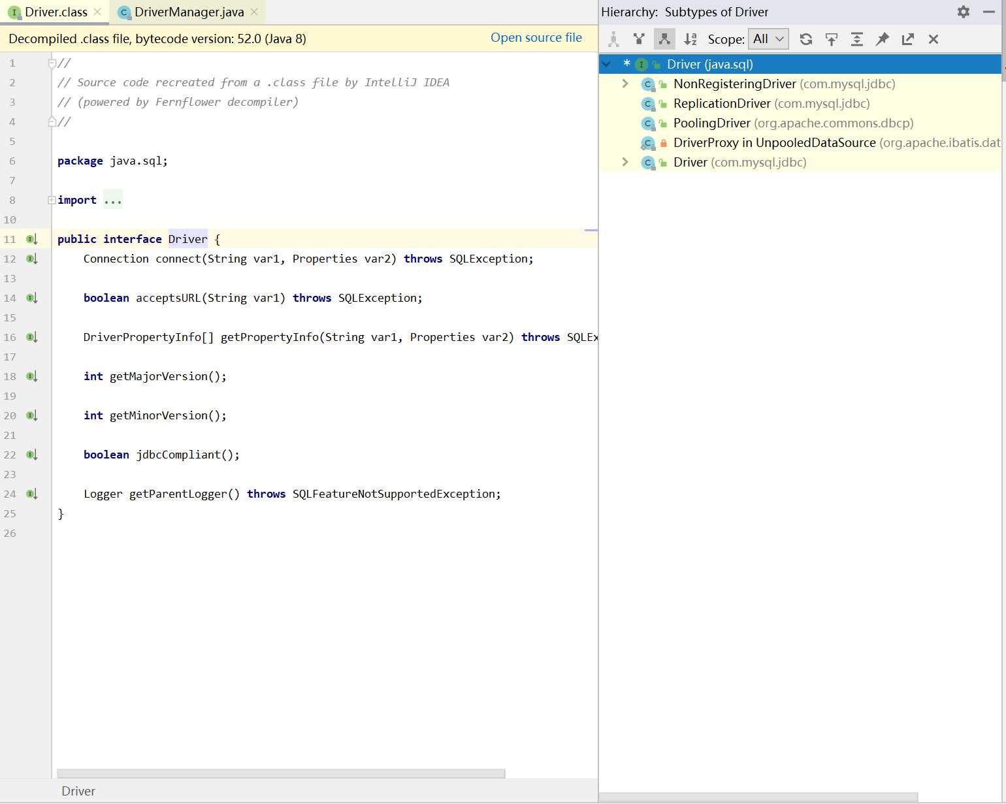Close the Driver.class tab
The width and height of the screenshot is (1006, 804).
97,12
